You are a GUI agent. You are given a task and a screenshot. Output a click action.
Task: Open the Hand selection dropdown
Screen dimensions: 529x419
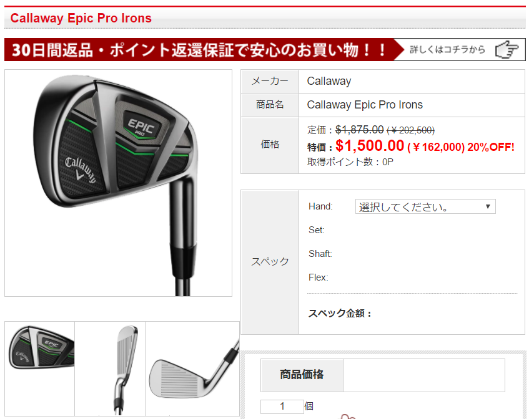point(425,206)
